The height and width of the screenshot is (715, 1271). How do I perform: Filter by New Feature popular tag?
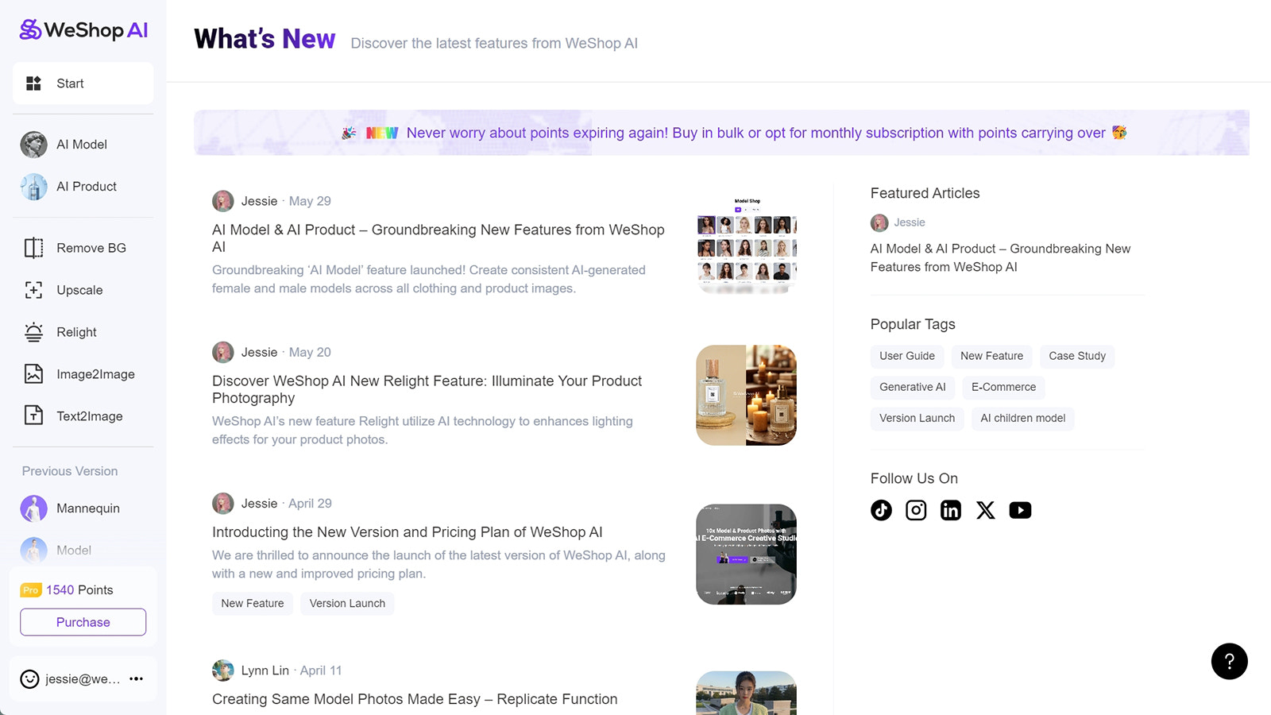tap(992, 356)
